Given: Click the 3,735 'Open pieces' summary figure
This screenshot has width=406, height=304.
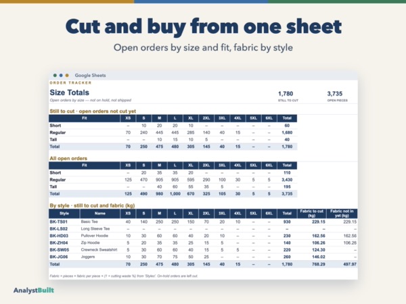Looking at the screenshot, I should 335,94.
